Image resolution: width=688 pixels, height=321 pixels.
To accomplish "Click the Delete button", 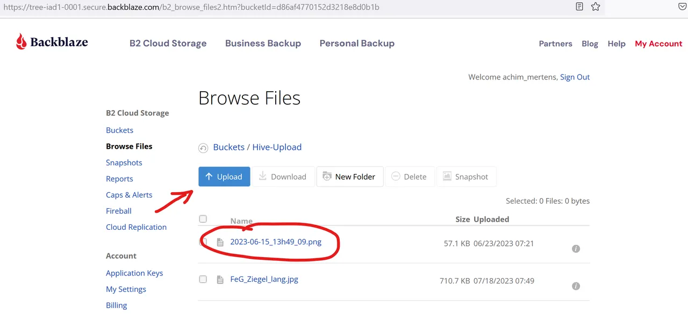I will (x=410, y=177).
